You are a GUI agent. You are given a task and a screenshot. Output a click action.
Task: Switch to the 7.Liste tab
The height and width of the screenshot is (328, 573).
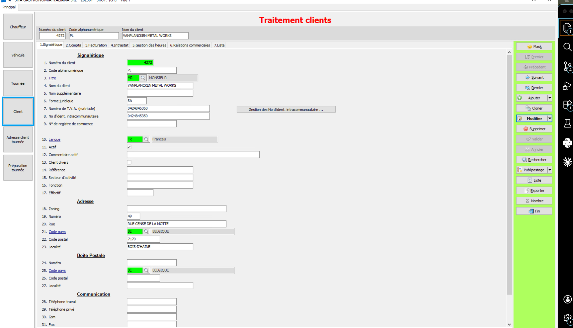(219, 45)
